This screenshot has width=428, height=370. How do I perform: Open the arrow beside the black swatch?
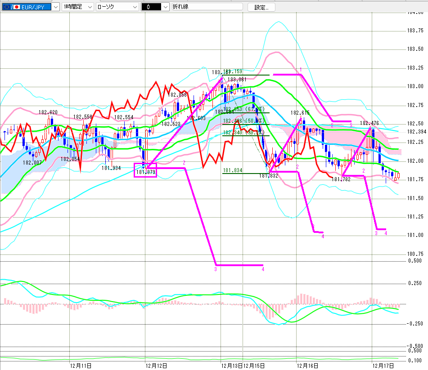coord(165,7)
